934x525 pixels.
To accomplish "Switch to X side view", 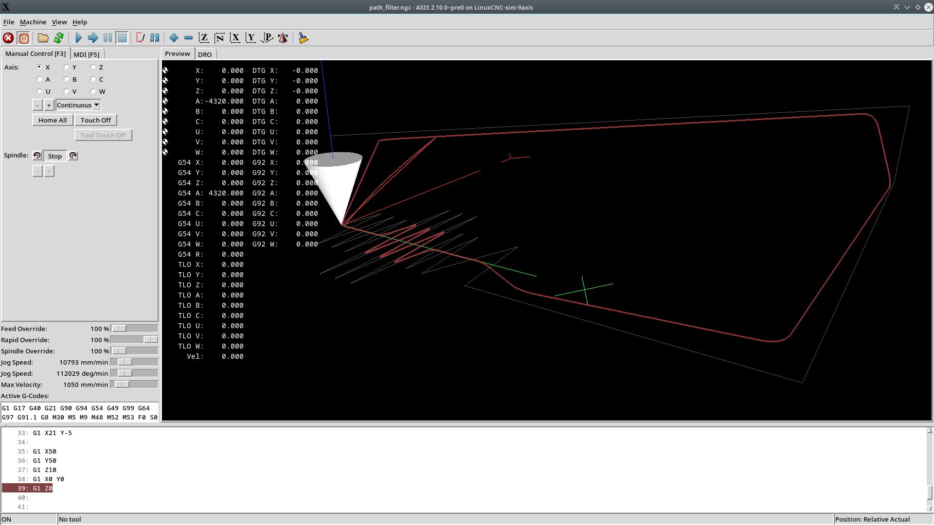I will (235, 38).
